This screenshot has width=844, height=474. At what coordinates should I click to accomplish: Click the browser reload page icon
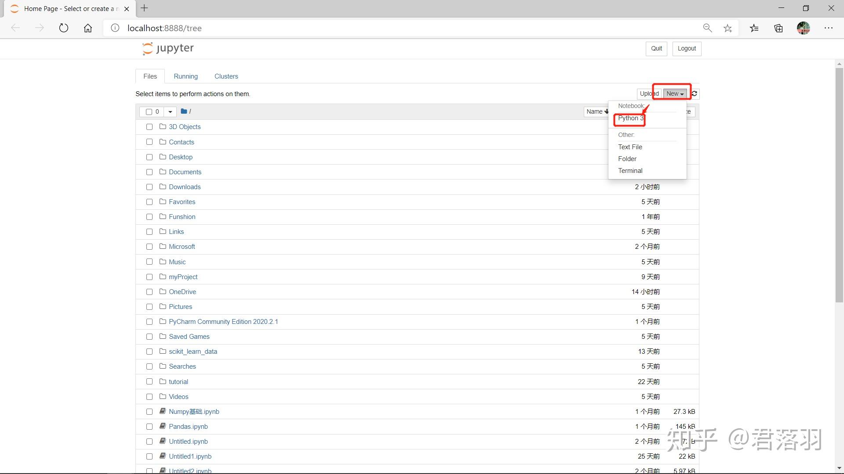point(64,28)
